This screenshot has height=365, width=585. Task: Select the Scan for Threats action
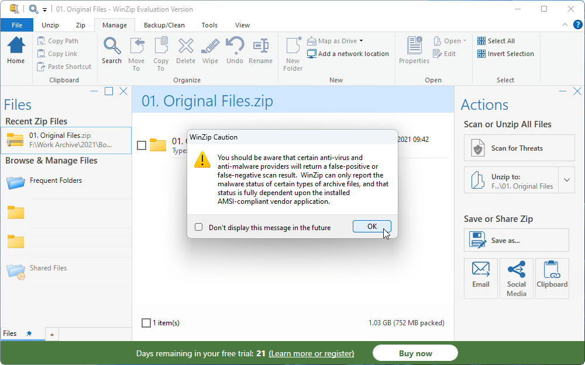tap(518, 148)
